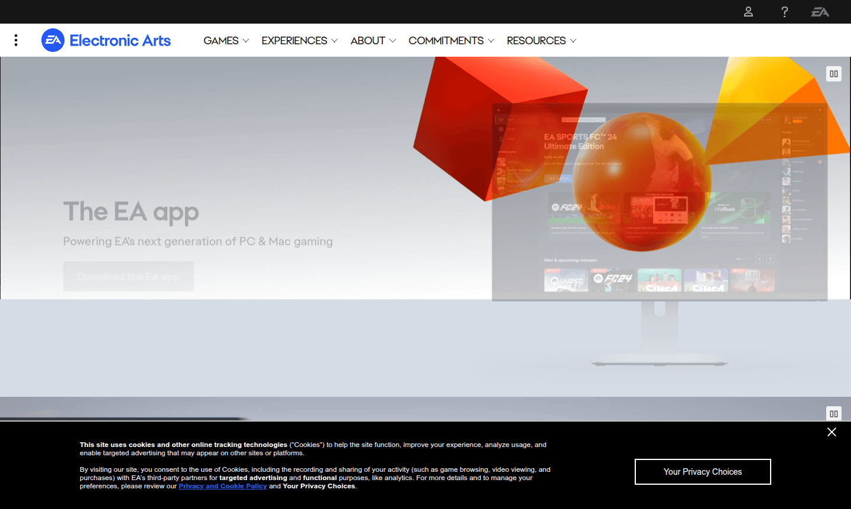Expand the chevron beside EXPERIENCES
851x509 pixels.
334,41
